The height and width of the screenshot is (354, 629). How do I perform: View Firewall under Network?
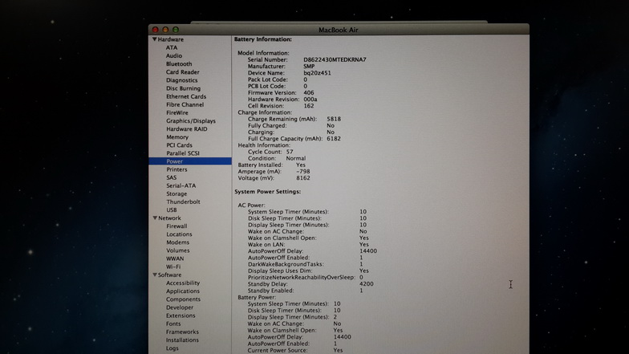pos(177,226)
